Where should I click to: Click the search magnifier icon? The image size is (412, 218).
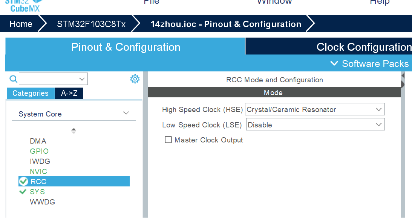pos(14,79)
